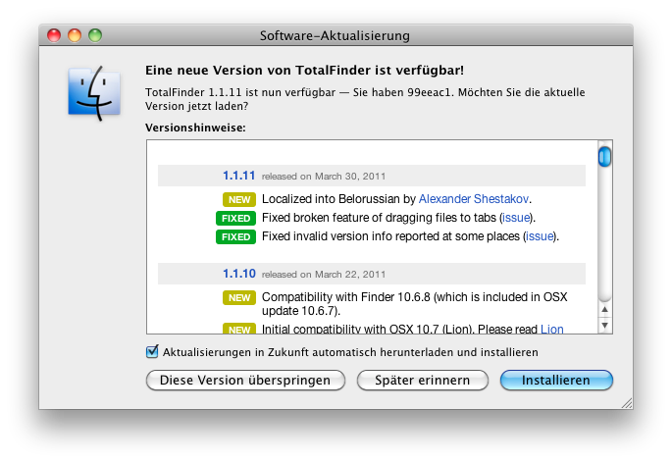The height and width of the screenshot is (463, 672).
Task: Open the issue link for dragging files fix
Action: (x=517, y=218)
